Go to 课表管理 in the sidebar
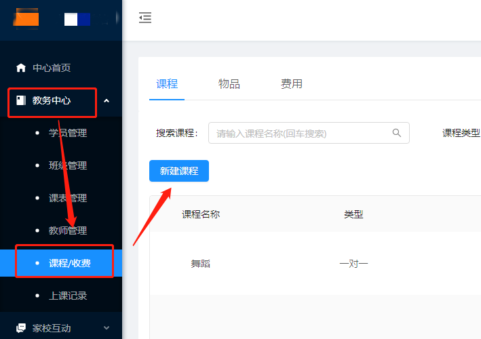Screen dimensions: 481x339 point(61,198)
